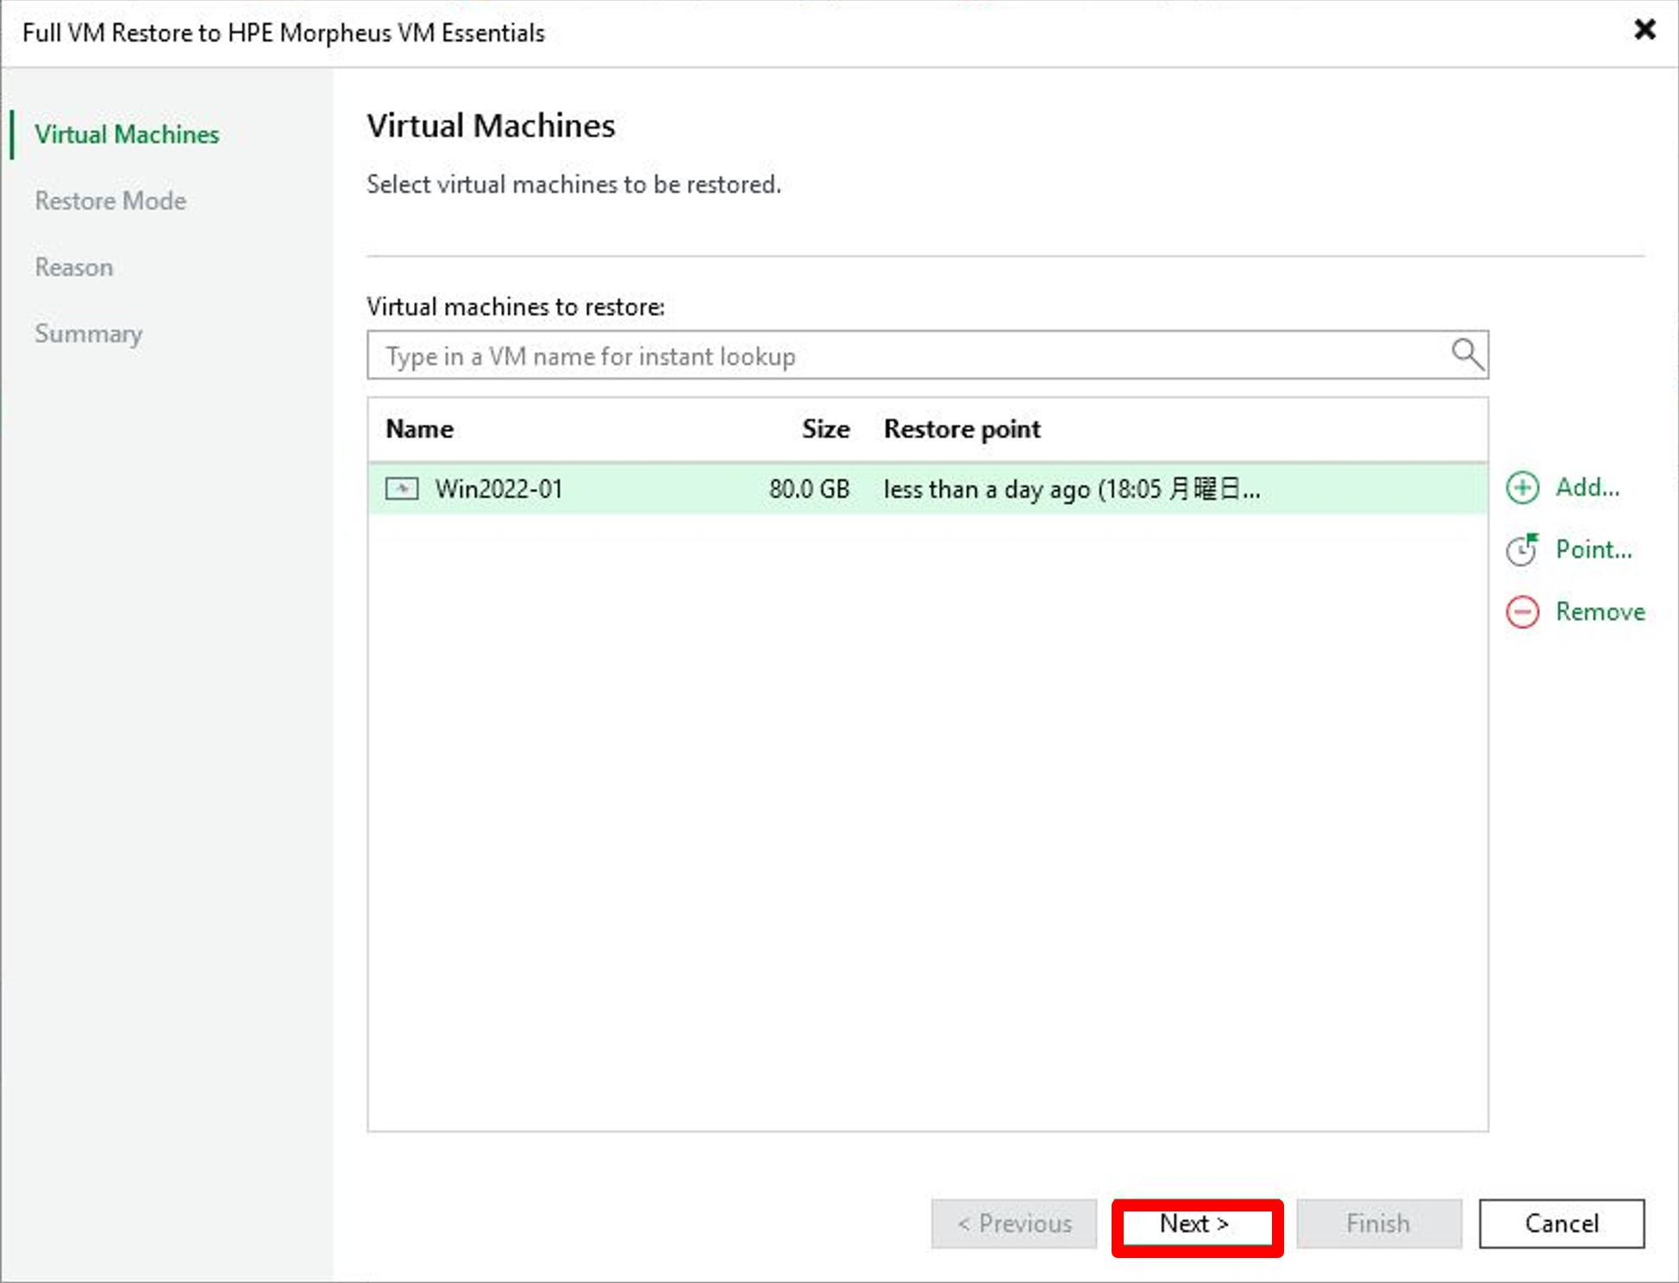The image size is (1679, 1283).
Task: Click the Previous button
Action: click(1014, 1224)
